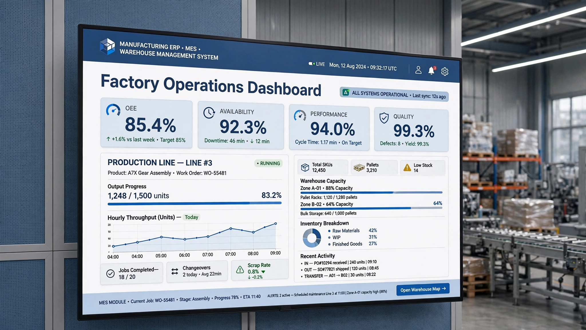Click the Zone A-01 capacity bar
Image resolution: width=586 pixels, height=330 pixels.
(x=371, y=192)
